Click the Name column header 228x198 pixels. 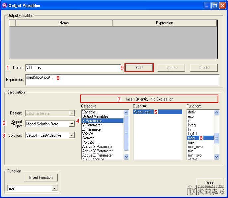point(64,23)
